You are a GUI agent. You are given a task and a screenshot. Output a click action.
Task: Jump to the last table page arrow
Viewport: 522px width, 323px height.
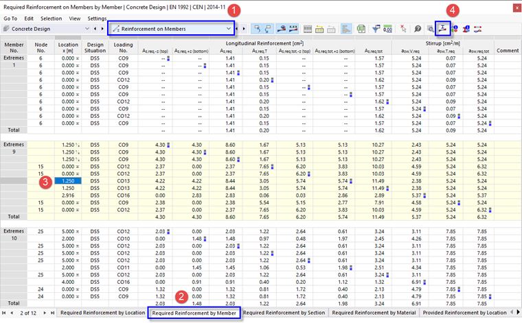[x=52, y=313]
